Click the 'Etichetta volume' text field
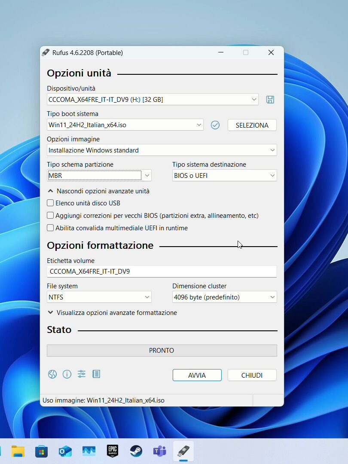Screen dimensions: 348x464 click(x=162, y=272)
